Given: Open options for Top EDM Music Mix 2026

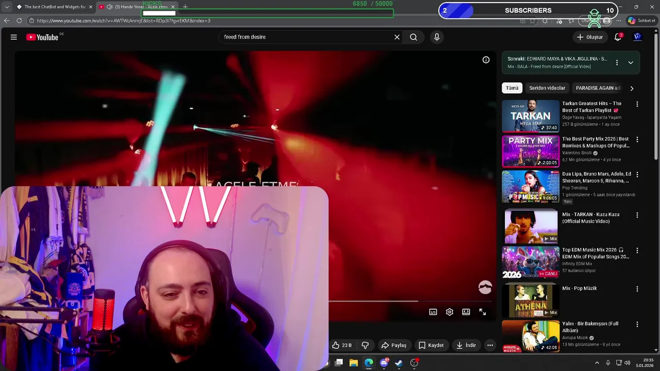Looking at the screenshot, I should [637, 250].
